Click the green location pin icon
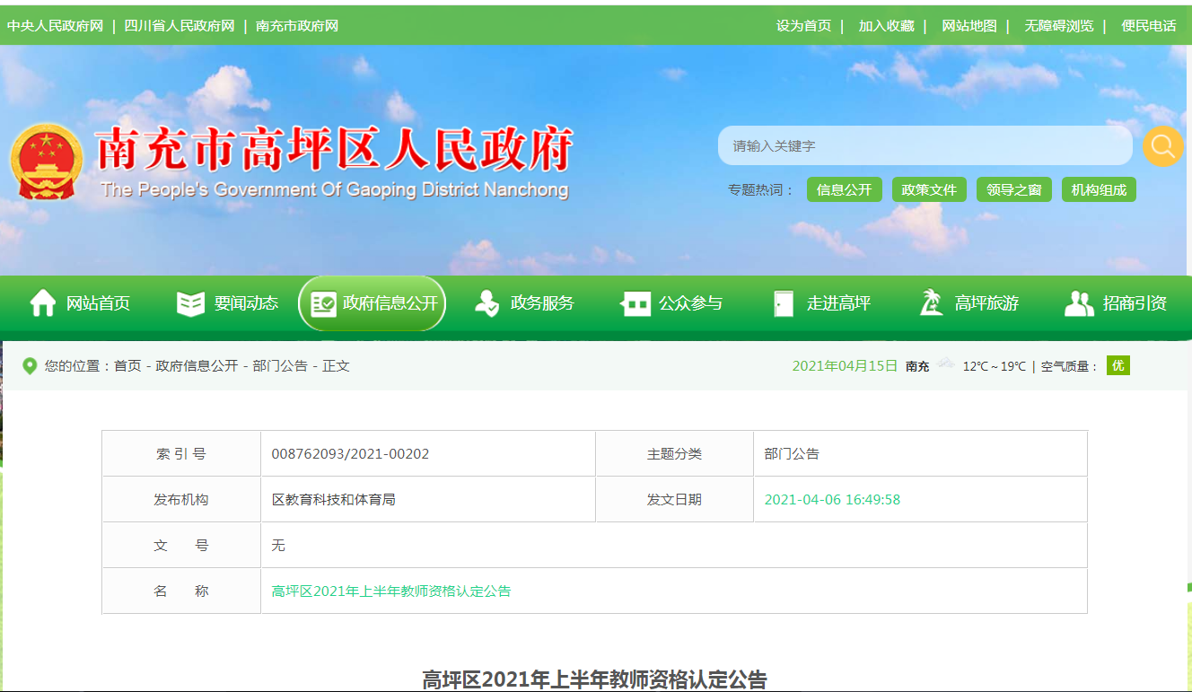The width and height of the screenshot is (1192, 692). [30, 366]
